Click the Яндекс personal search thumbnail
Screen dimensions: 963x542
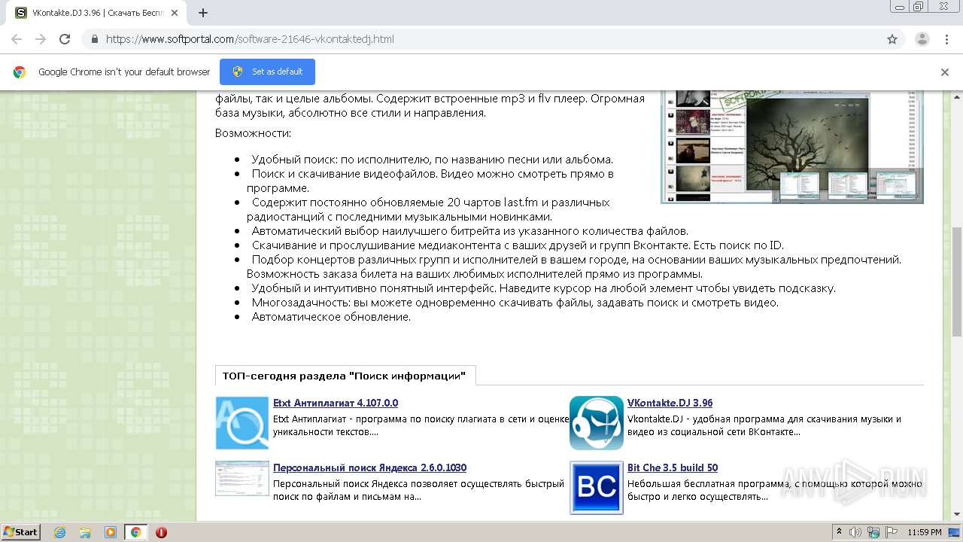point(242,479)
